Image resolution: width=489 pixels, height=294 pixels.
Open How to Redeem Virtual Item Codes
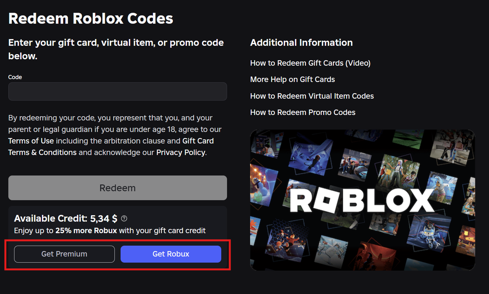tap(312, 96)
